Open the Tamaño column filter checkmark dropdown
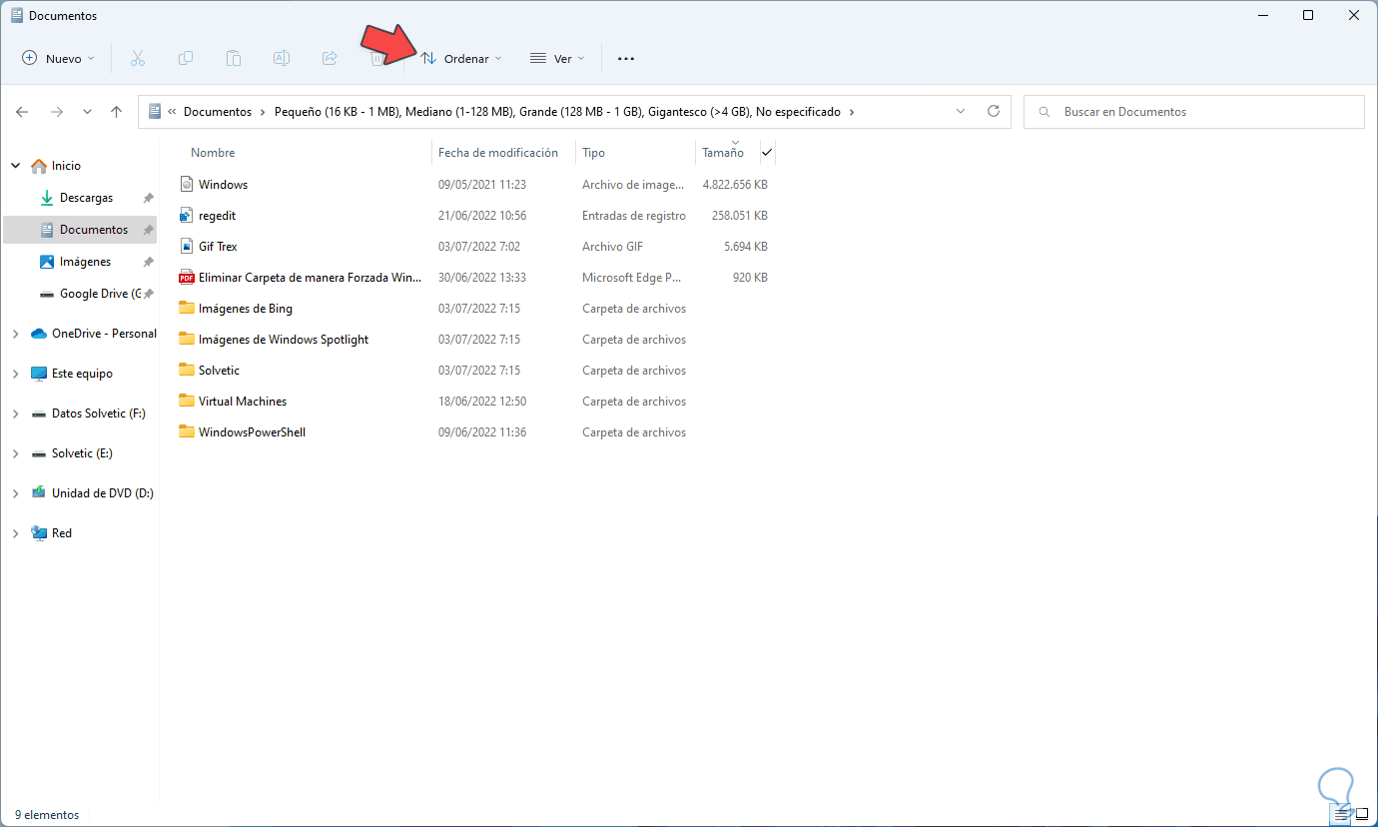 coord(767,153)
